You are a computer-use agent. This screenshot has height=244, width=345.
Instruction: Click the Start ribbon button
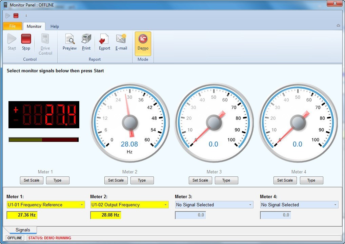(12, 42)
